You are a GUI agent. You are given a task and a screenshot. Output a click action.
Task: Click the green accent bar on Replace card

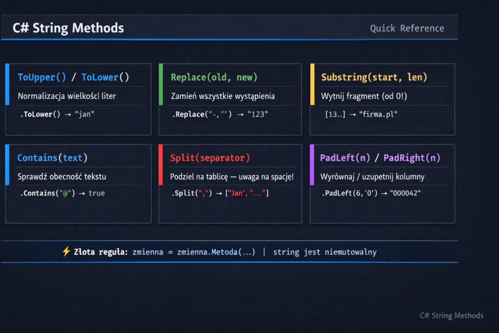tap(161, 84)
